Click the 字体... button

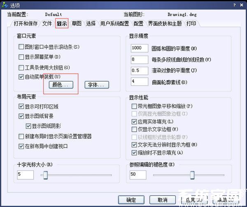[x=97, y=85]
